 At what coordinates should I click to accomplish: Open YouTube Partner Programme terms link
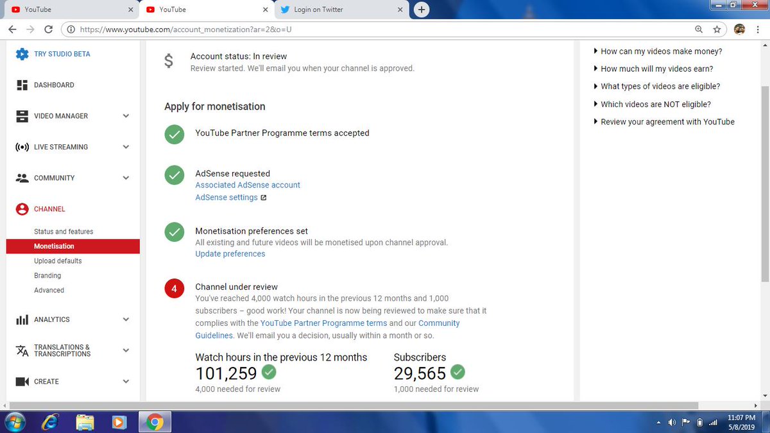[x=323, y=323]
